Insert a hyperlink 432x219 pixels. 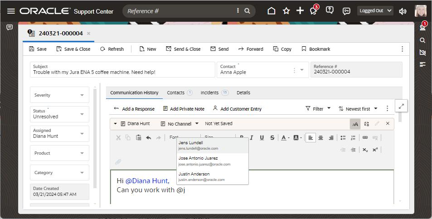(365, 137)
